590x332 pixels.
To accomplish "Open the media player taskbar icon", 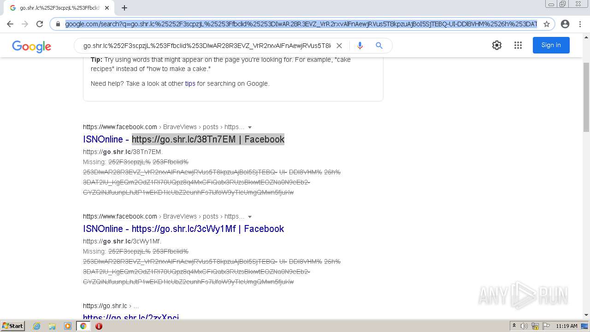I will tap(68, 326).
